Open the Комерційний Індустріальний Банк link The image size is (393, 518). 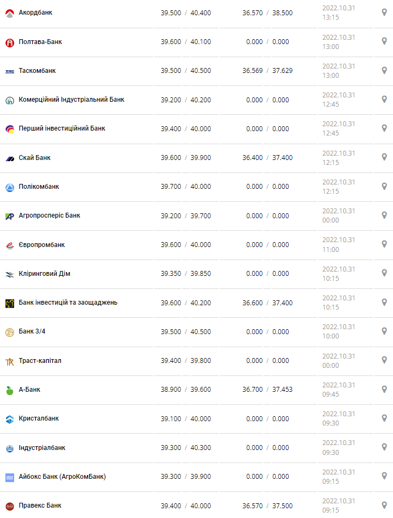[71, 100]
